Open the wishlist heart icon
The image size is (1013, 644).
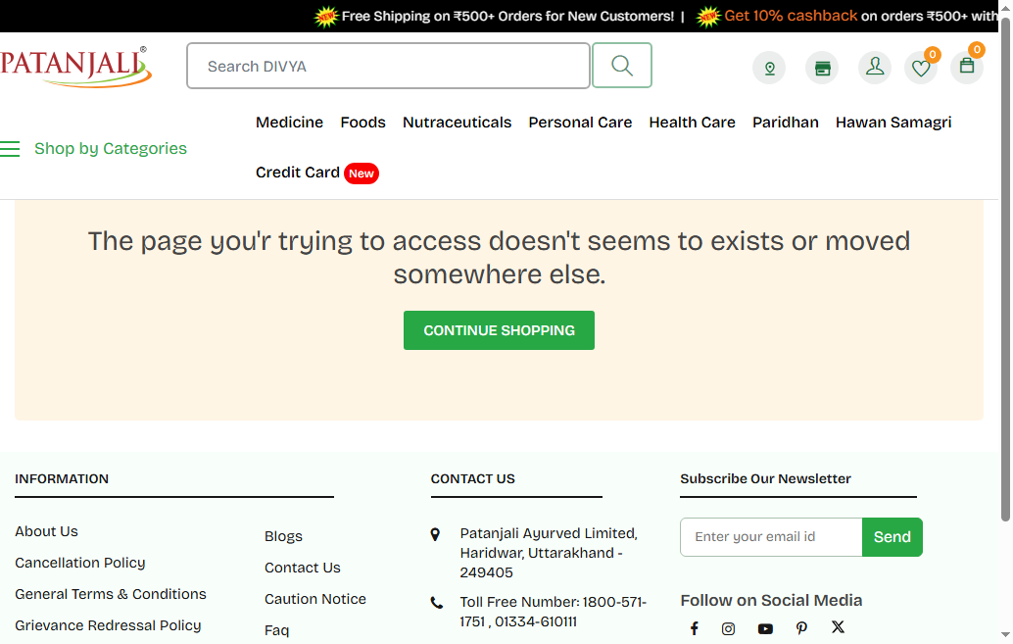click(921, 68)
